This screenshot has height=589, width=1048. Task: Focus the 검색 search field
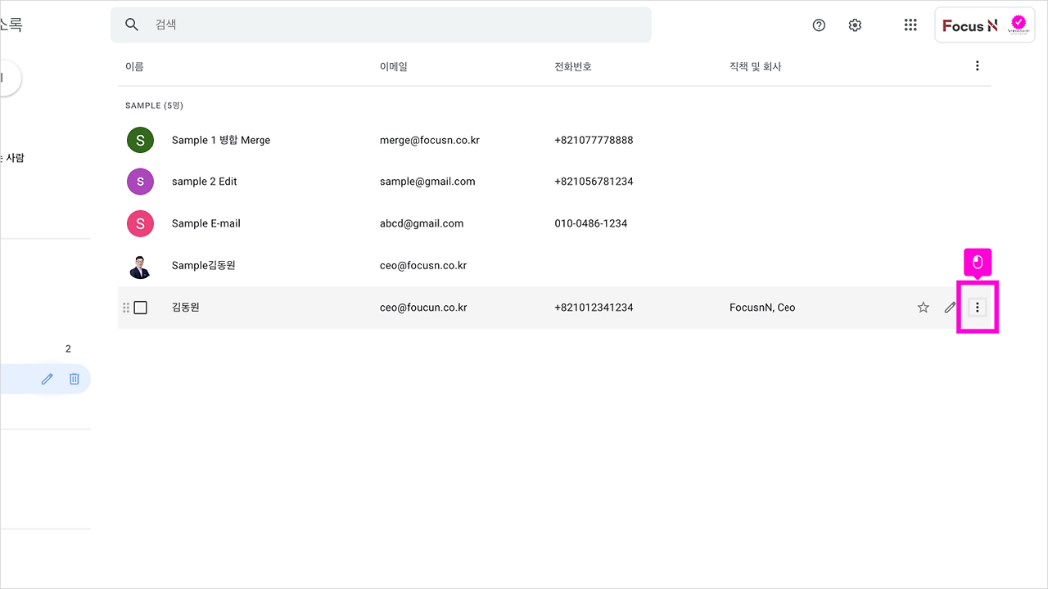pyautogui.click(x=381, y=25)
